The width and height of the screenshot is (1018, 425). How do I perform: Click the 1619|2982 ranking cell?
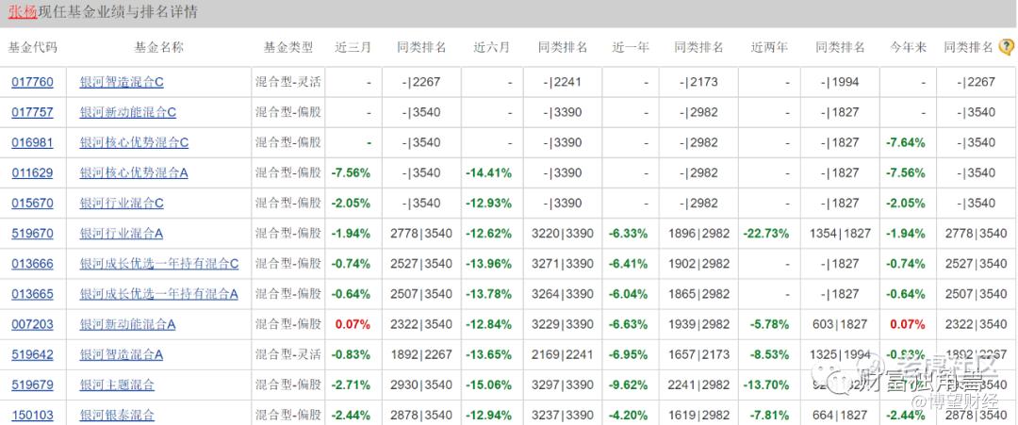click(699, 415)
